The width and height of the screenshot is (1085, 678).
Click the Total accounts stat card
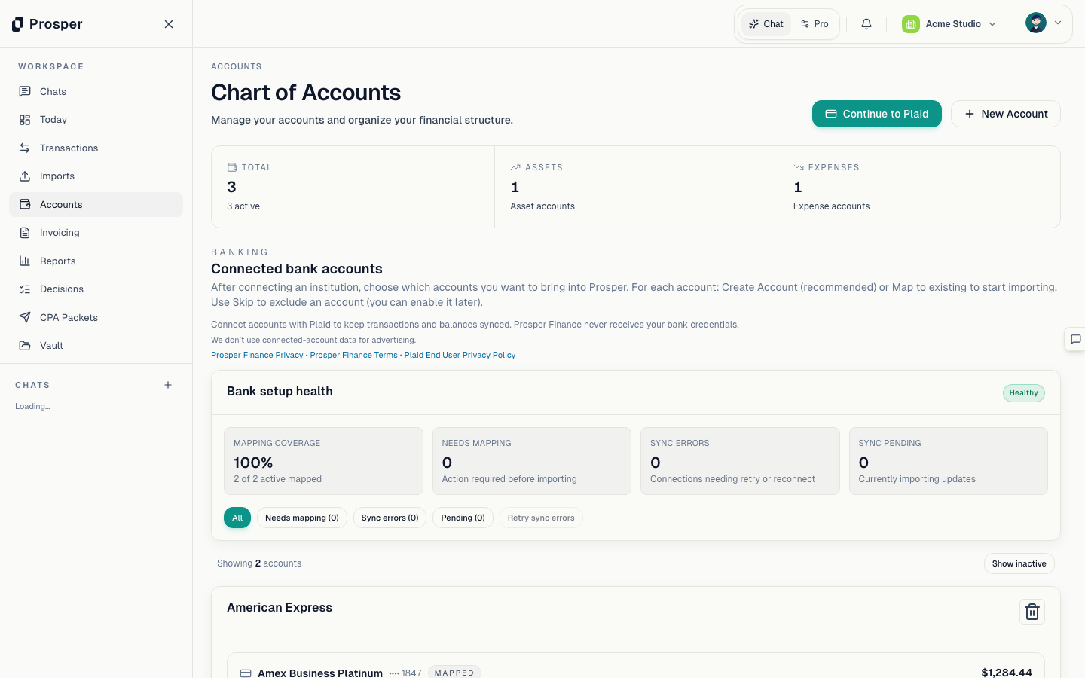[353, 187]
